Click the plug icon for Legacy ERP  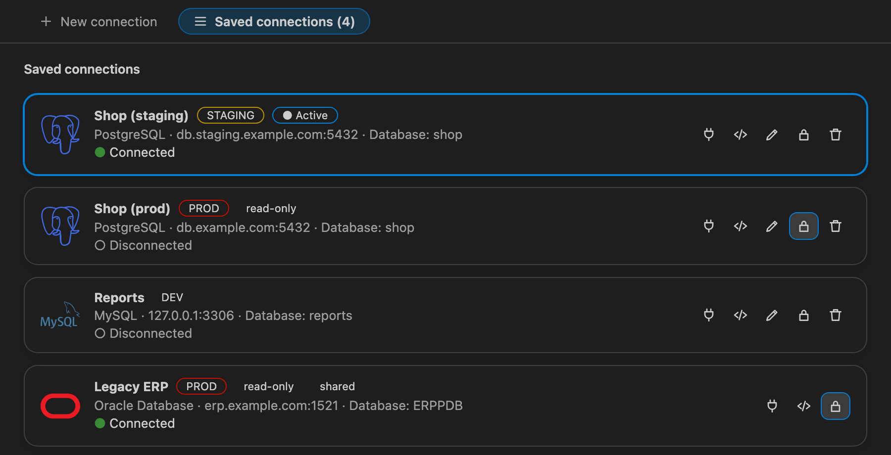pyautogui.click(x=772, y=406)
